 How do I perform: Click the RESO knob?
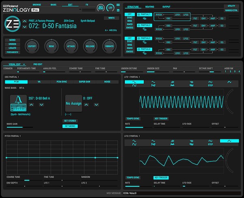[x=51, y=46]
